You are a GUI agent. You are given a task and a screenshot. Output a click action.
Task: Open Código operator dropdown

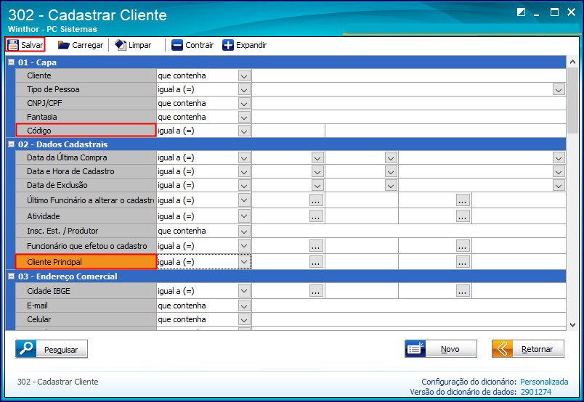(x=244, y=131)
